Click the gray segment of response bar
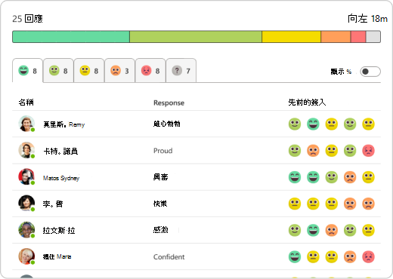The image size is (393, 279). tap(373, 37)
